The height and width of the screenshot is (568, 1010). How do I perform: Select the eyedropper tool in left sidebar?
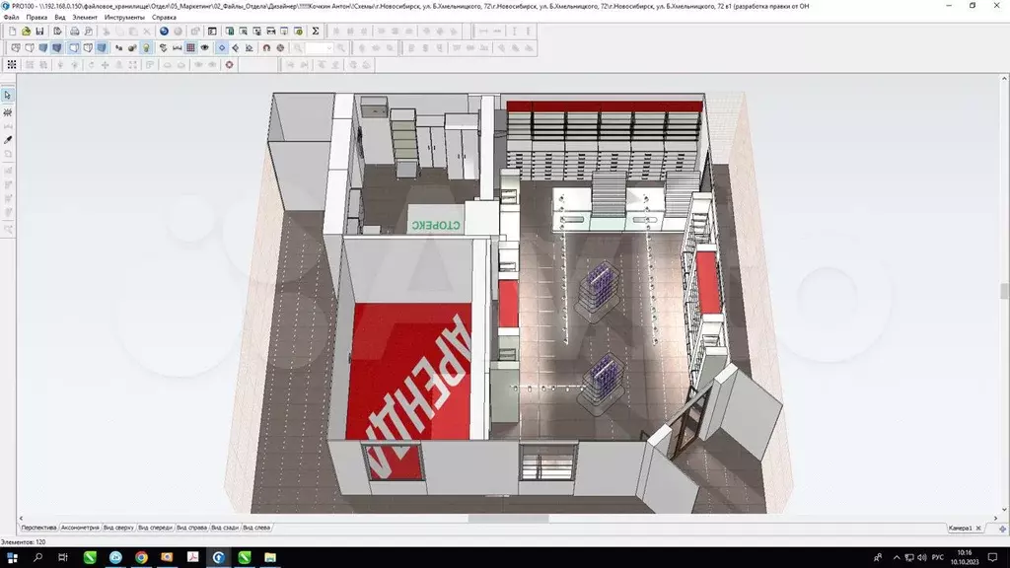tap(8, 140)
